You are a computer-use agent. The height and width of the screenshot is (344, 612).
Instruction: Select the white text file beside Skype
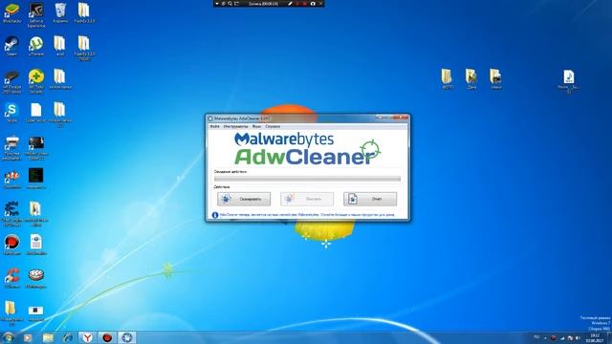pyautogui.click(x=36, y=113)
